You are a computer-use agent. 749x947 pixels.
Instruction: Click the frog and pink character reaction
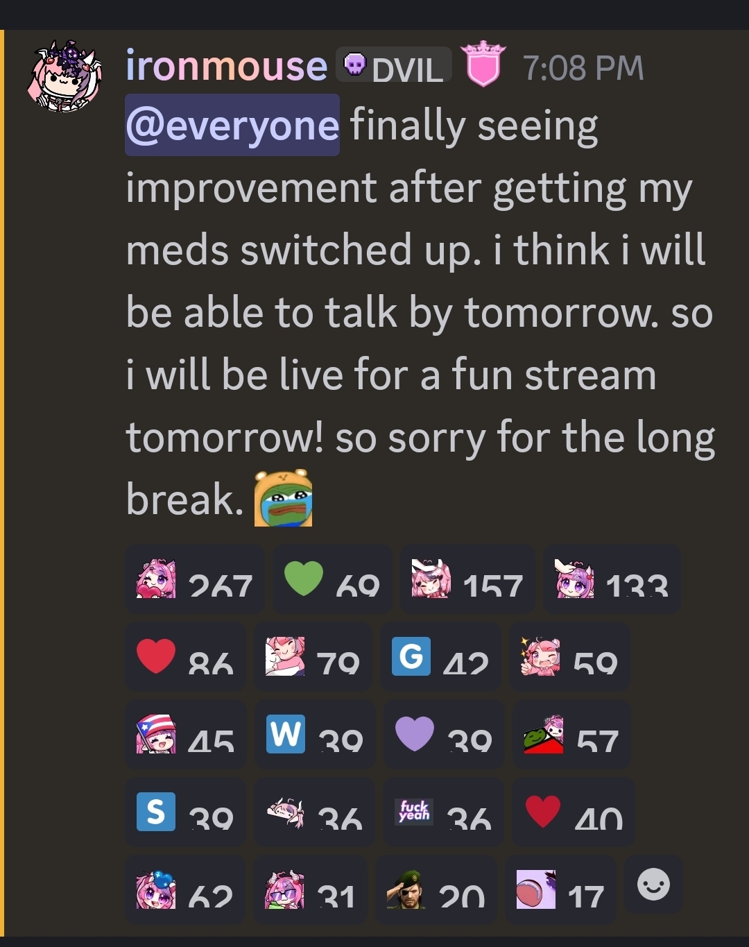(572, 734)
